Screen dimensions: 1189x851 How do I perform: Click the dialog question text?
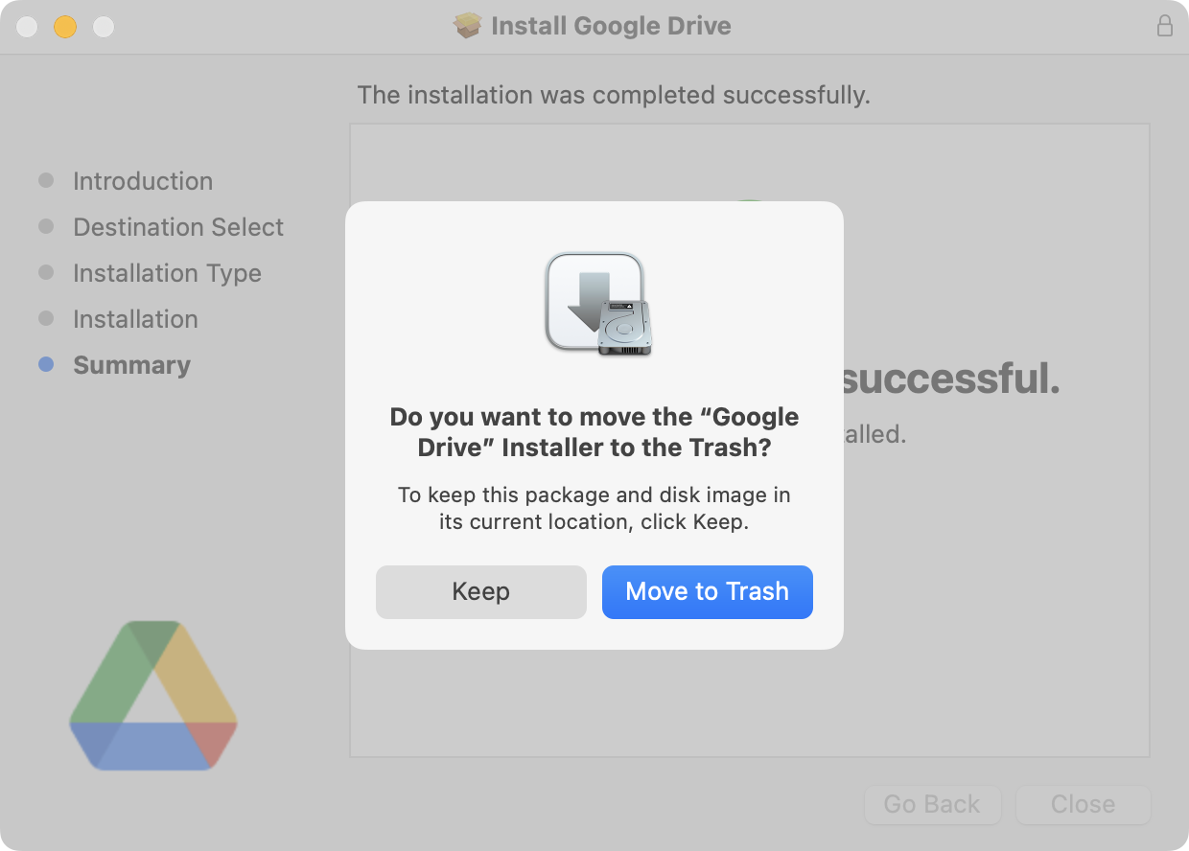(x=594, y=431)
